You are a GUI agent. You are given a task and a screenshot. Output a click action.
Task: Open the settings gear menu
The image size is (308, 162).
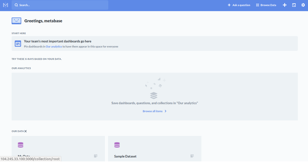[x=303, y=5]
